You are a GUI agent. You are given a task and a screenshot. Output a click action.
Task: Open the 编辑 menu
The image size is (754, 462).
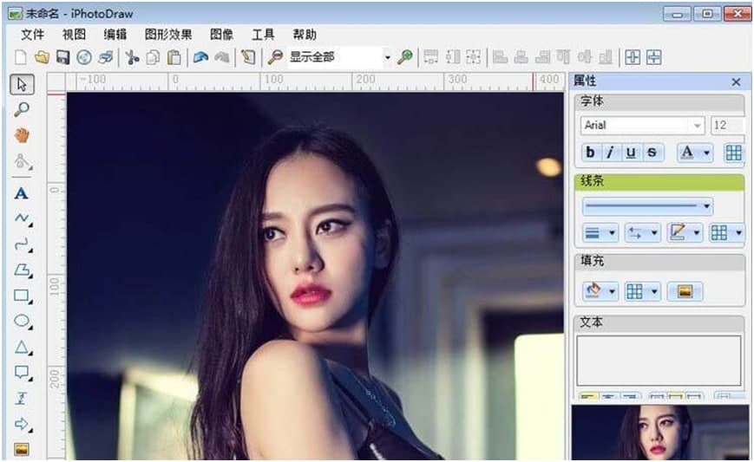(115, 35)
